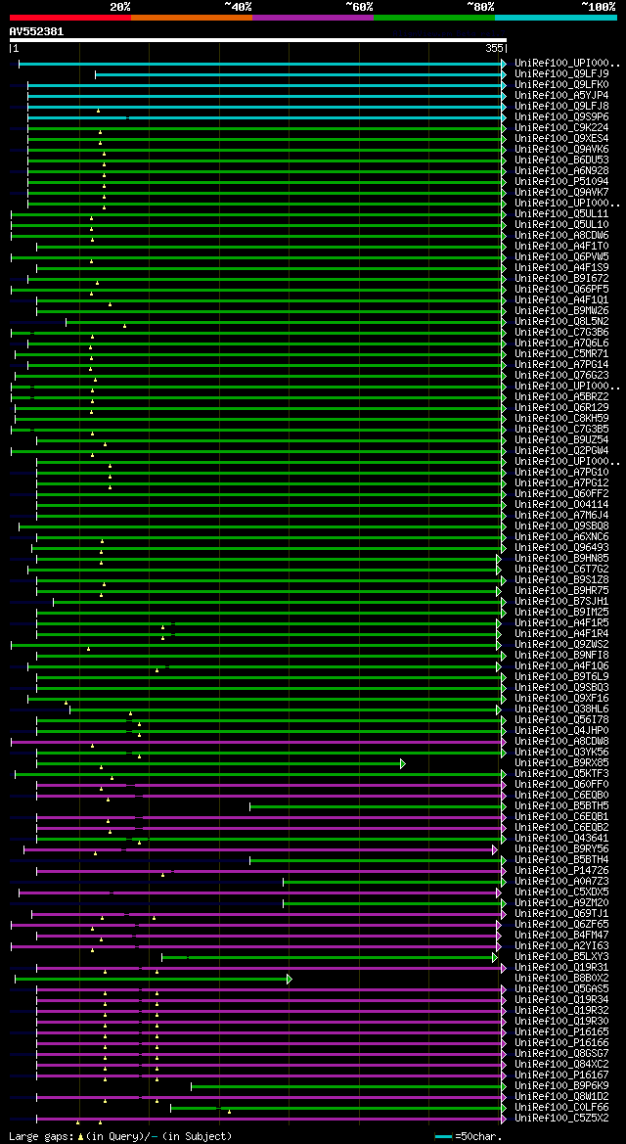This screenshot has height=1144, width=626.
Task: Open the UniRef100_A8CDW8 hit
Action: 561,741
